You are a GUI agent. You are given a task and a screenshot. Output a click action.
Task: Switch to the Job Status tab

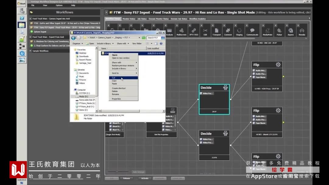142,19
